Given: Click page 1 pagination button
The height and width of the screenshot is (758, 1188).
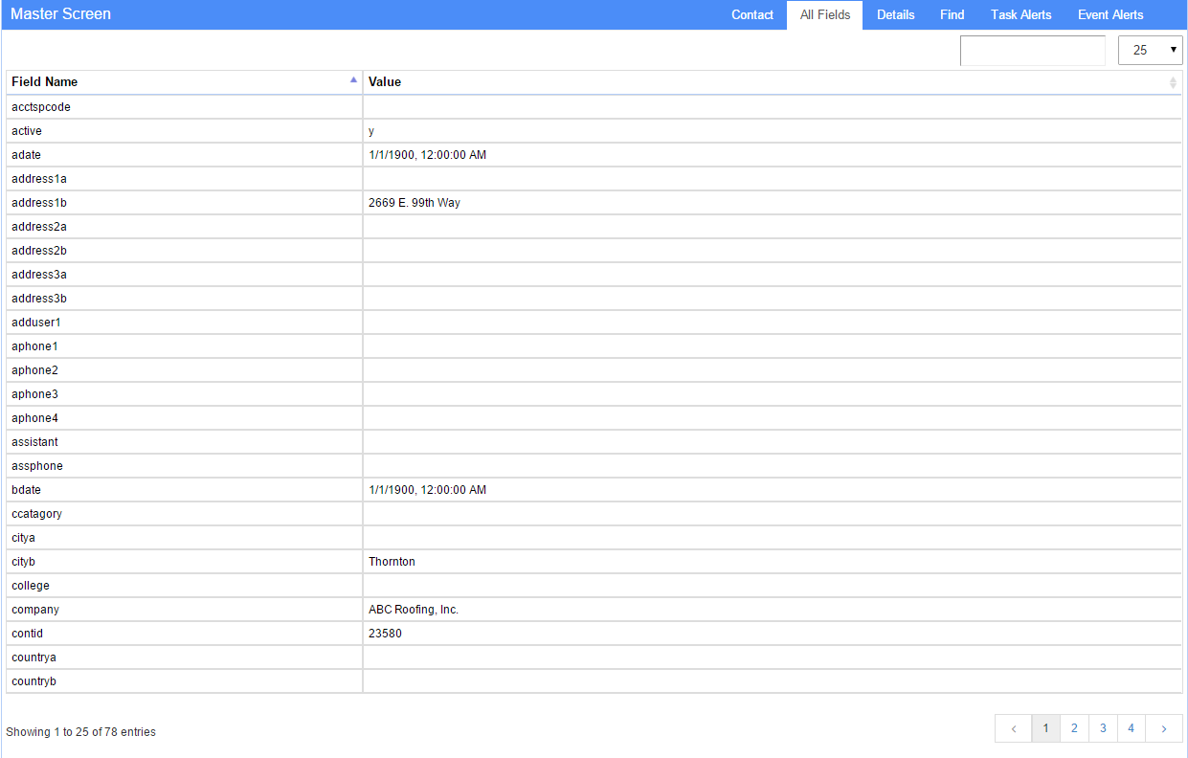Looking at the screenshot, I should tap(1045, 728).
